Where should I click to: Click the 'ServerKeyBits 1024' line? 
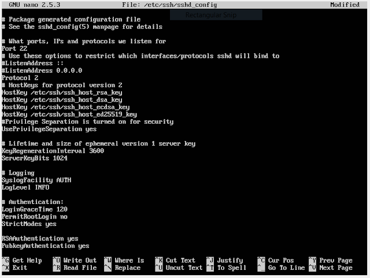(35, 158)
